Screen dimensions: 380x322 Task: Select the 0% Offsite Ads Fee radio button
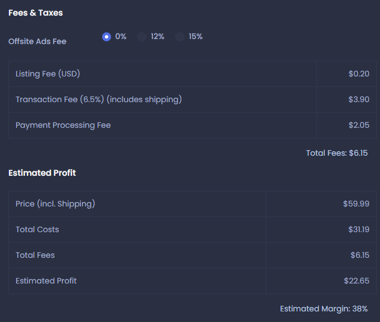click(x=107, y=37)
